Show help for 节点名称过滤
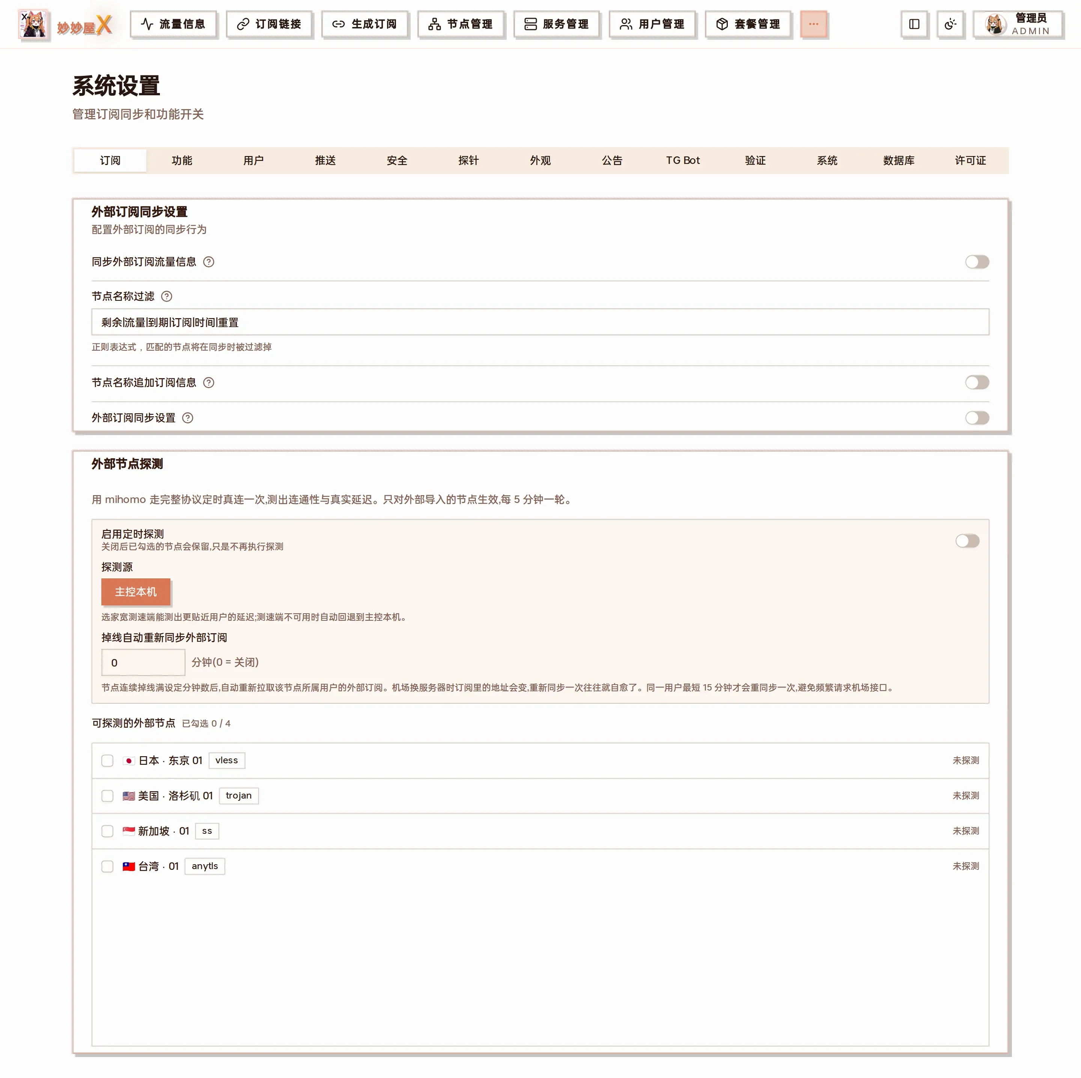 click(x=167, y=296)
